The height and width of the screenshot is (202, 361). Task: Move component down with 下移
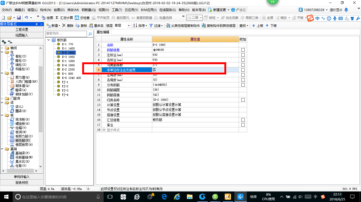click(271, 26)
